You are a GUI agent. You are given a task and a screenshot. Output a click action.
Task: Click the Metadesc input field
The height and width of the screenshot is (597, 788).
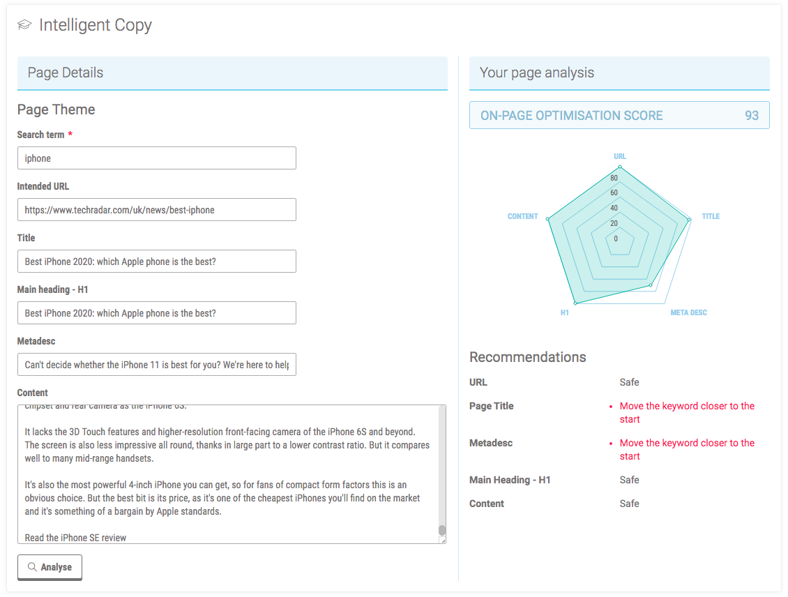click(x=157, y=364)
